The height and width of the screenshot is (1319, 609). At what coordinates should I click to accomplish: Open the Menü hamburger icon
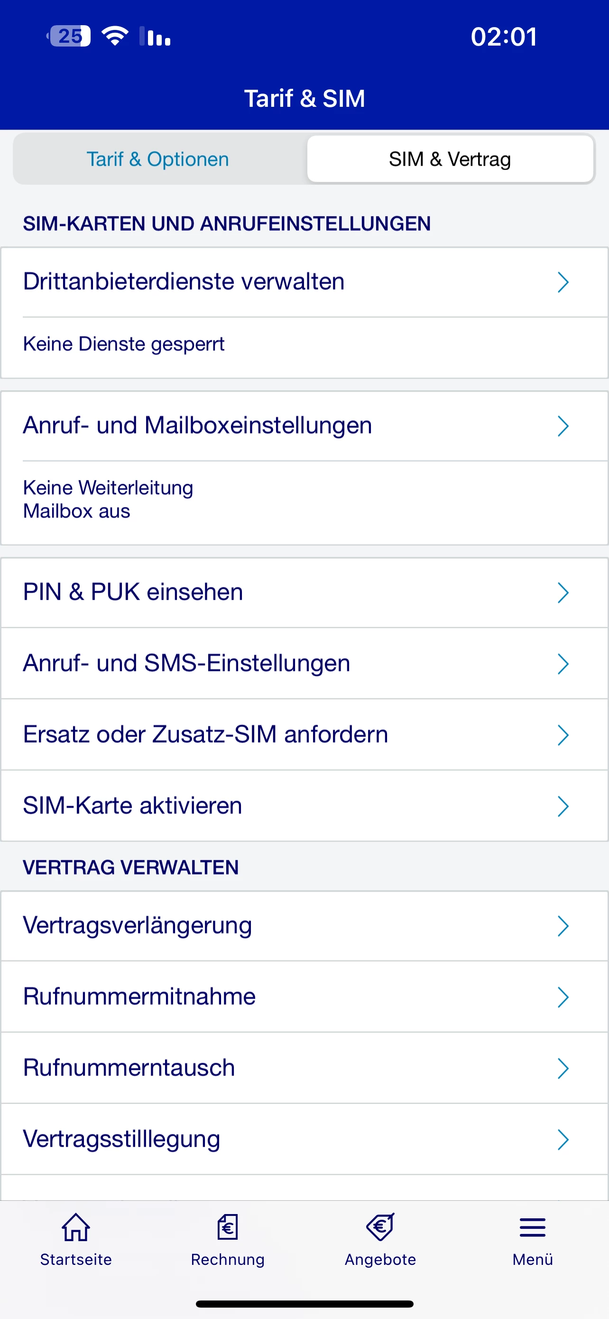click(532, 1227)
